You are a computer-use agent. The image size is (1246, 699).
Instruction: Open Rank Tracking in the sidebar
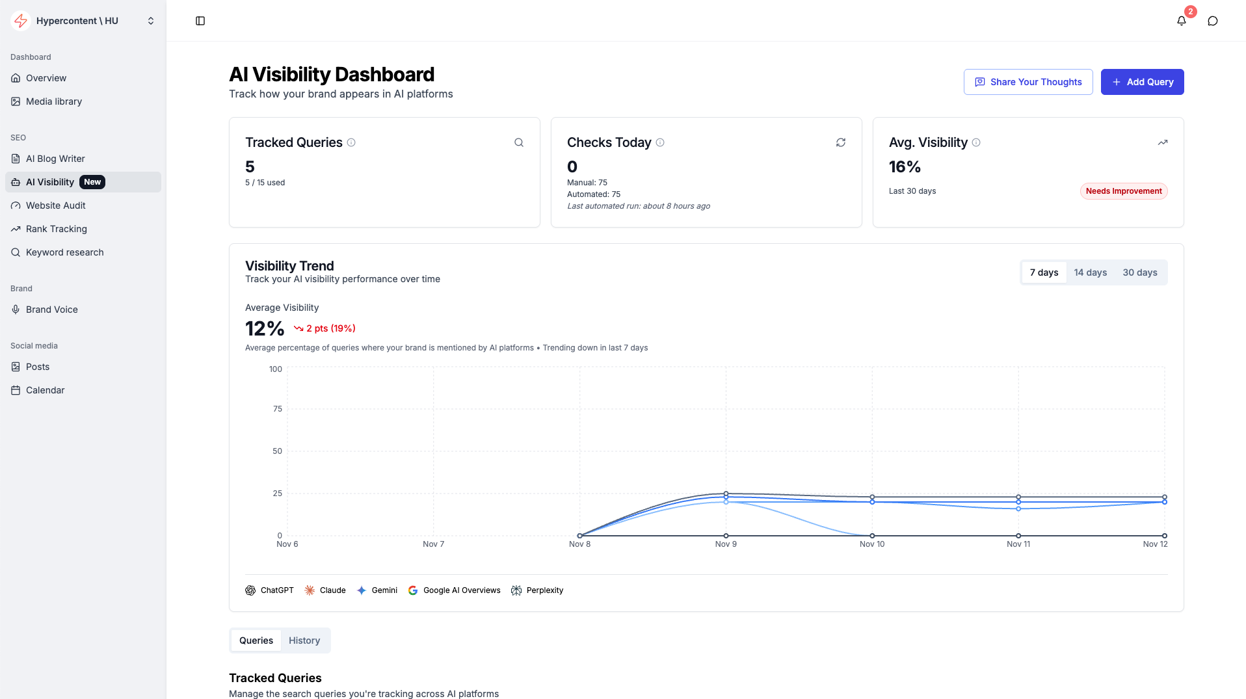(57, 229)
